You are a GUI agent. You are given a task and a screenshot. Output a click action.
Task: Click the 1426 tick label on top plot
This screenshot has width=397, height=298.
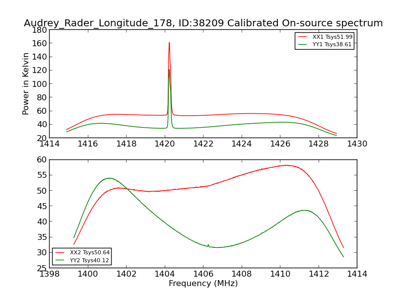coord(280,144)
